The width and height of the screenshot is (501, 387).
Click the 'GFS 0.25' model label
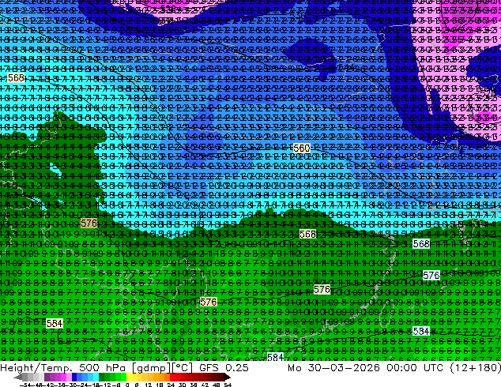point(224,367)
